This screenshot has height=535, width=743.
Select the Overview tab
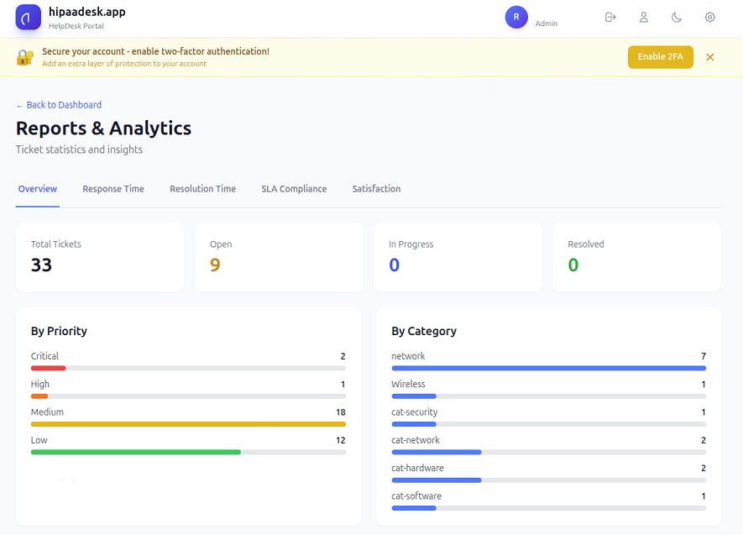pos(37,188)
